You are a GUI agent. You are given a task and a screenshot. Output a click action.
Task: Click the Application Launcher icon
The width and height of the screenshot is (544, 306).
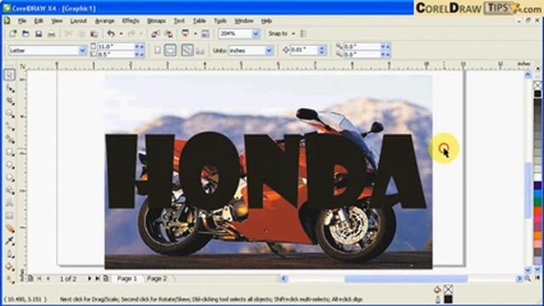coord(185,34)
